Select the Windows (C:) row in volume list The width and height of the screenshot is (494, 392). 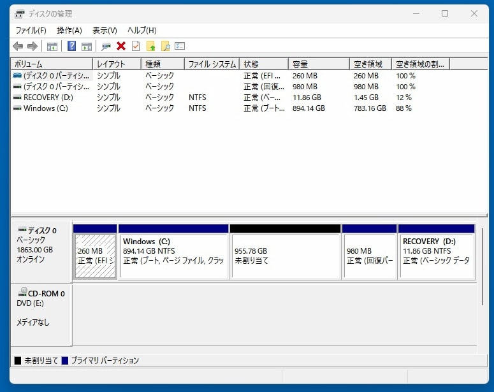tap(45, 108)
